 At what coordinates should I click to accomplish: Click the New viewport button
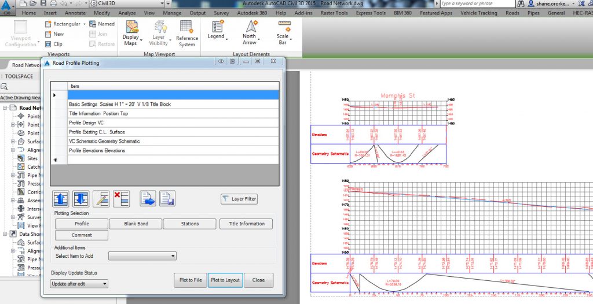click(x=54, y=34)
